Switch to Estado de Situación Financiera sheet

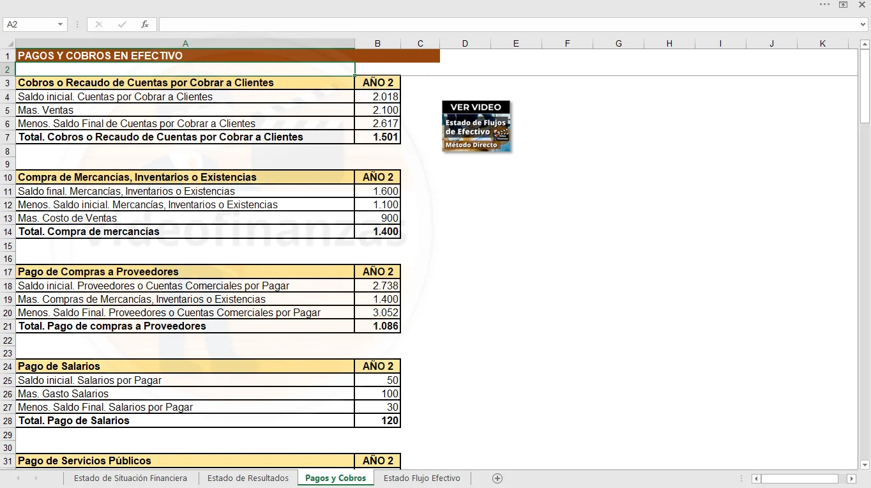point(130,478)
